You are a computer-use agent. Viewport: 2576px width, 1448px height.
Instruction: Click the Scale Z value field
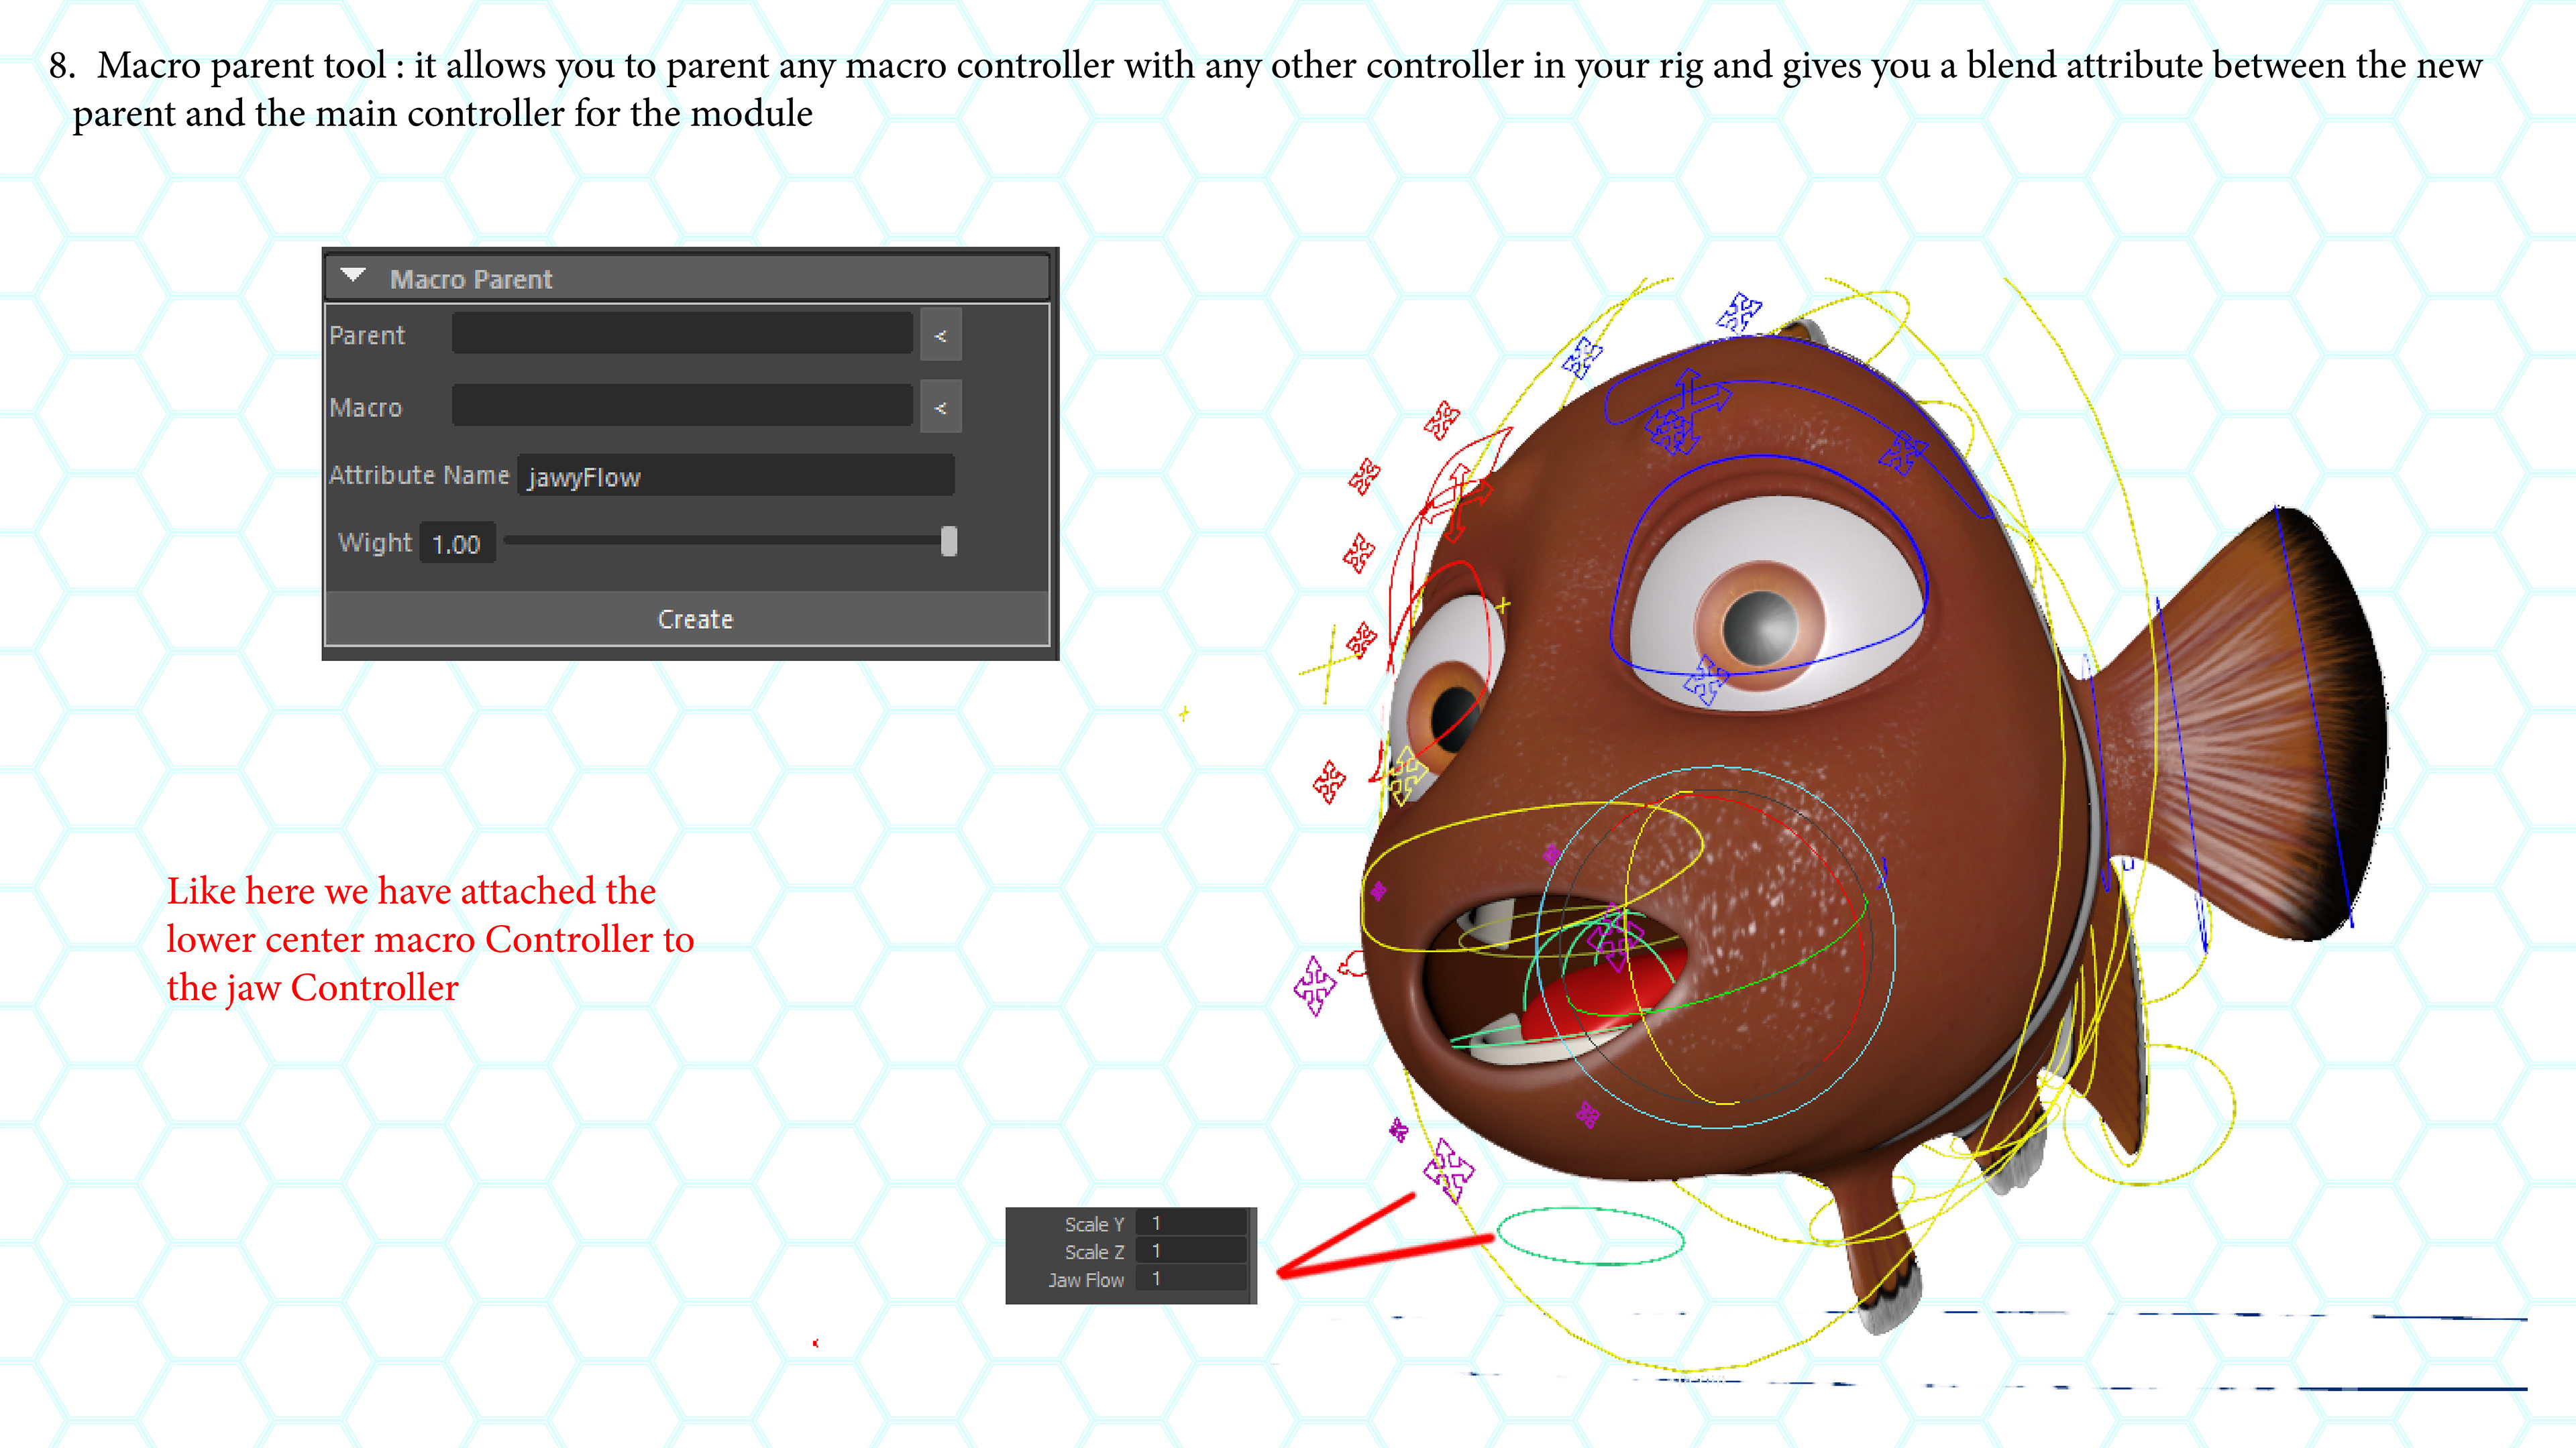[1193, 1251]
